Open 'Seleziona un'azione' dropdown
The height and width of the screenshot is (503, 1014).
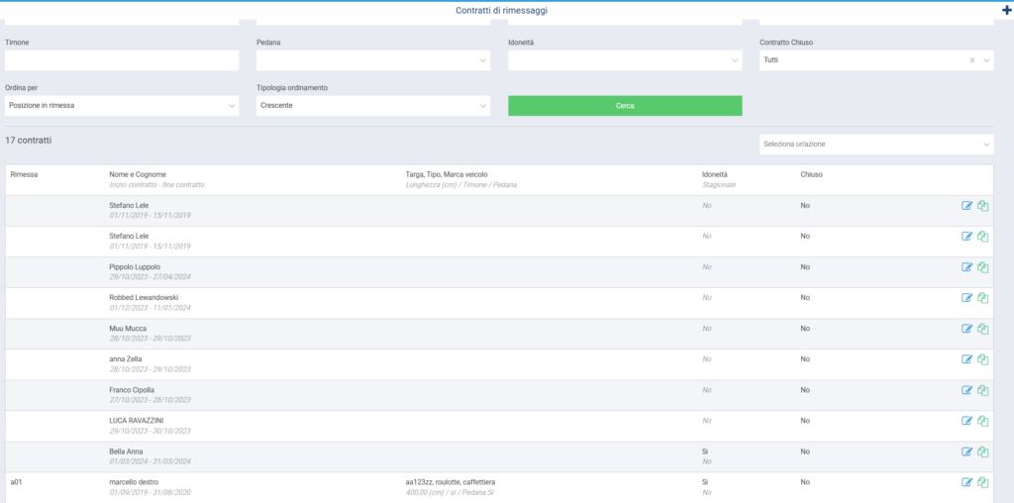tap(875, 145)
